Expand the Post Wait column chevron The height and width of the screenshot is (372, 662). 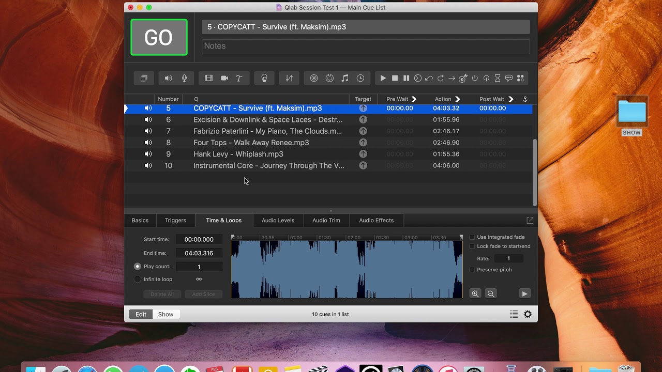[x=511, y=99]
